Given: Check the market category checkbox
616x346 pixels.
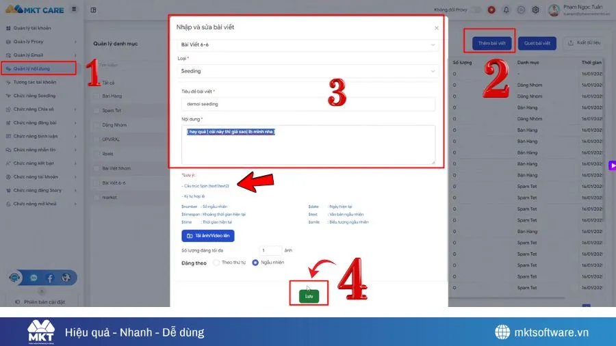Looking at the screenshot, I should tap(97, 198).
